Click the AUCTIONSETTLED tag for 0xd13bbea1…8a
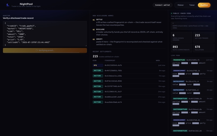The width and height of the screenshot is (217, 136). (180, 109)
